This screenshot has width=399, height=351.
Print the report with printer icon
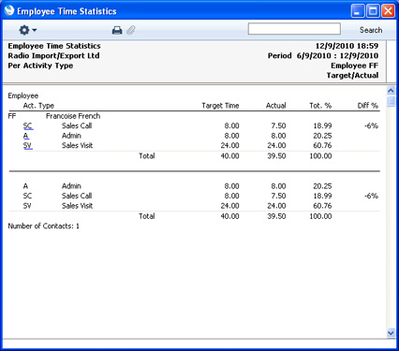tap(117, 30)
